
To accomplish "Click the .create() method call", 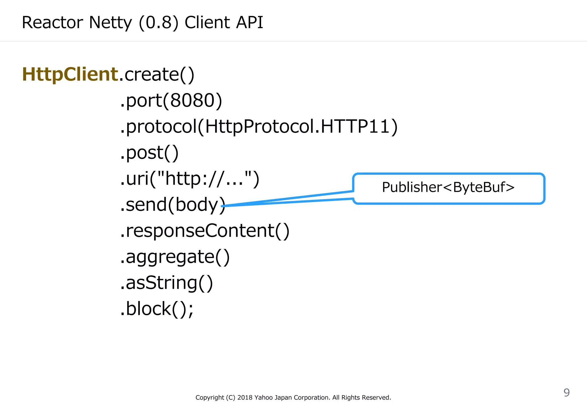I will pyautogui.click(x=157, y=75).
